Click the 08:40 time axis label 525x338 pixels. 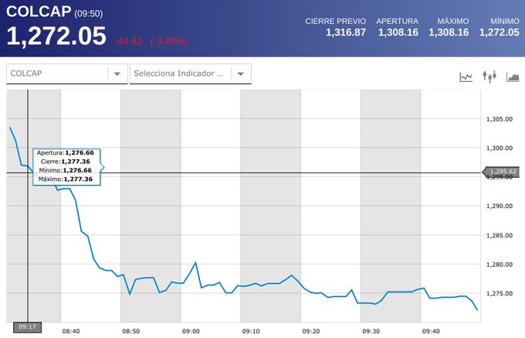click(71, 331)
